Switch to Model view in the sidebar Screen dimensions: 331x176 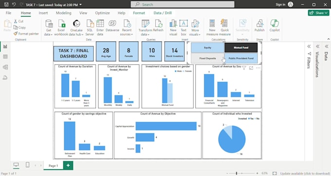point(5,67)
